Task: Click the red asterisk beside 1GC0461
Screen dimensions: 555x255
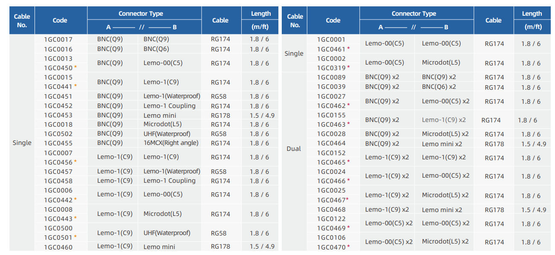Action: (x=348, y=49)
